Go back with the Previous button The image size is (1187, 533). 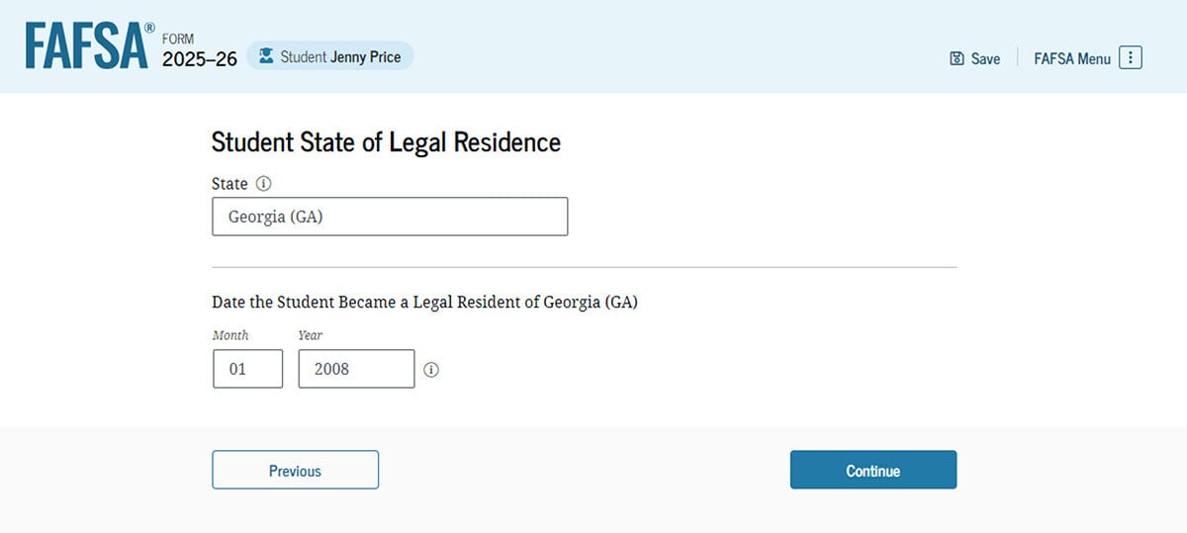coord(295,470)
